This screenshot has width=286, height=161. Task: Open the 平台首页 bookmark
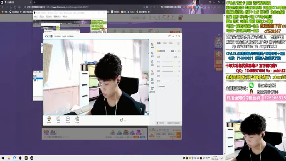point(115,12)
